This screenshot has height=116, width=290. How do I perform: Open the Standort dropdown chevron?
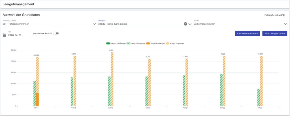[190, 24]
